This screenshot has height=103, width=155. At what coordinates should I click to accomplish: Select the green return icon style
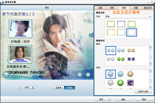(120, 83)
